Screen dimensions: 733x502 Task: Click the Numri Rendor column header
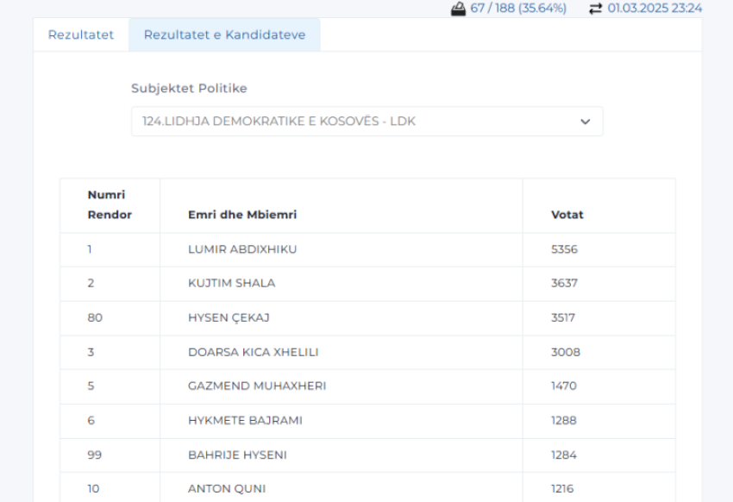110,205
